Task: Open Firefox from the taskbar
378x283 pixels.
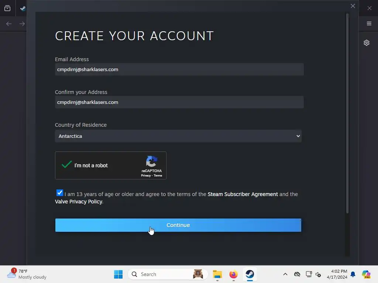Action: (233, 274)
